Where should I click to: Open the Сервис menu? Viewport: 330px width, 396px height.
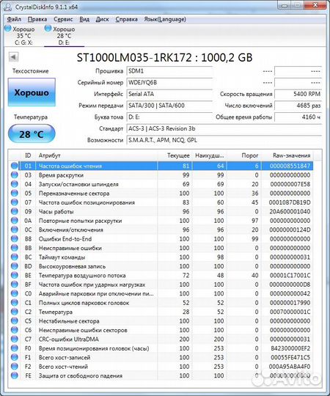tap(63, 19)
